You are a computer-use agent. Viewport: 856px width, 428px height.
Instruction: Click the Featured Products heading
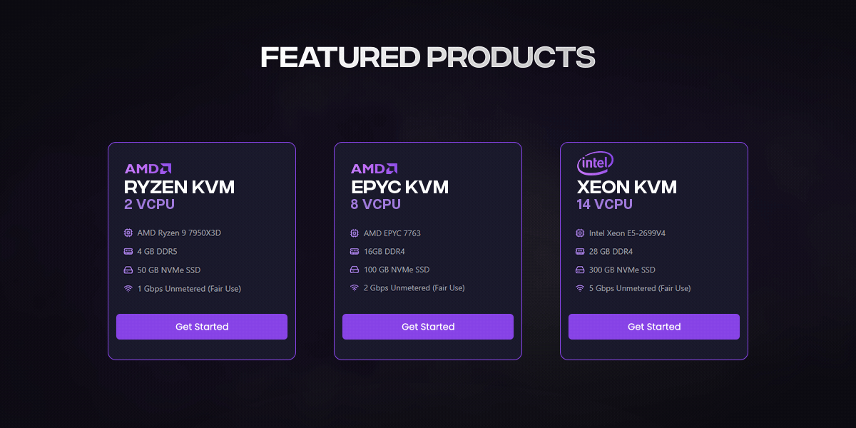point(428,58)
